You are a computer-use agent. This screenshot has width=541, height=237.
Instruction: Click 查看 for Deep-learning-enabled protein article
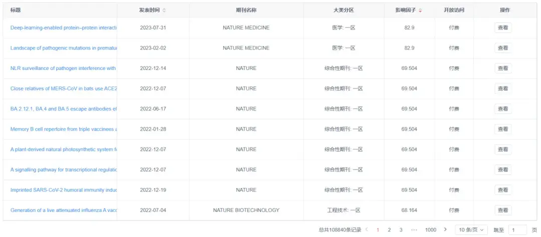point(503,27)
